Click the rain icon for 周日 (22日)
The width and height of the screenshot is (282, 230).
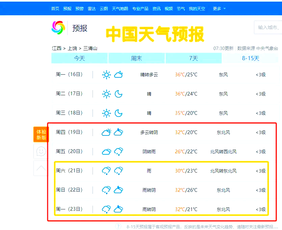tap(106, 190)
